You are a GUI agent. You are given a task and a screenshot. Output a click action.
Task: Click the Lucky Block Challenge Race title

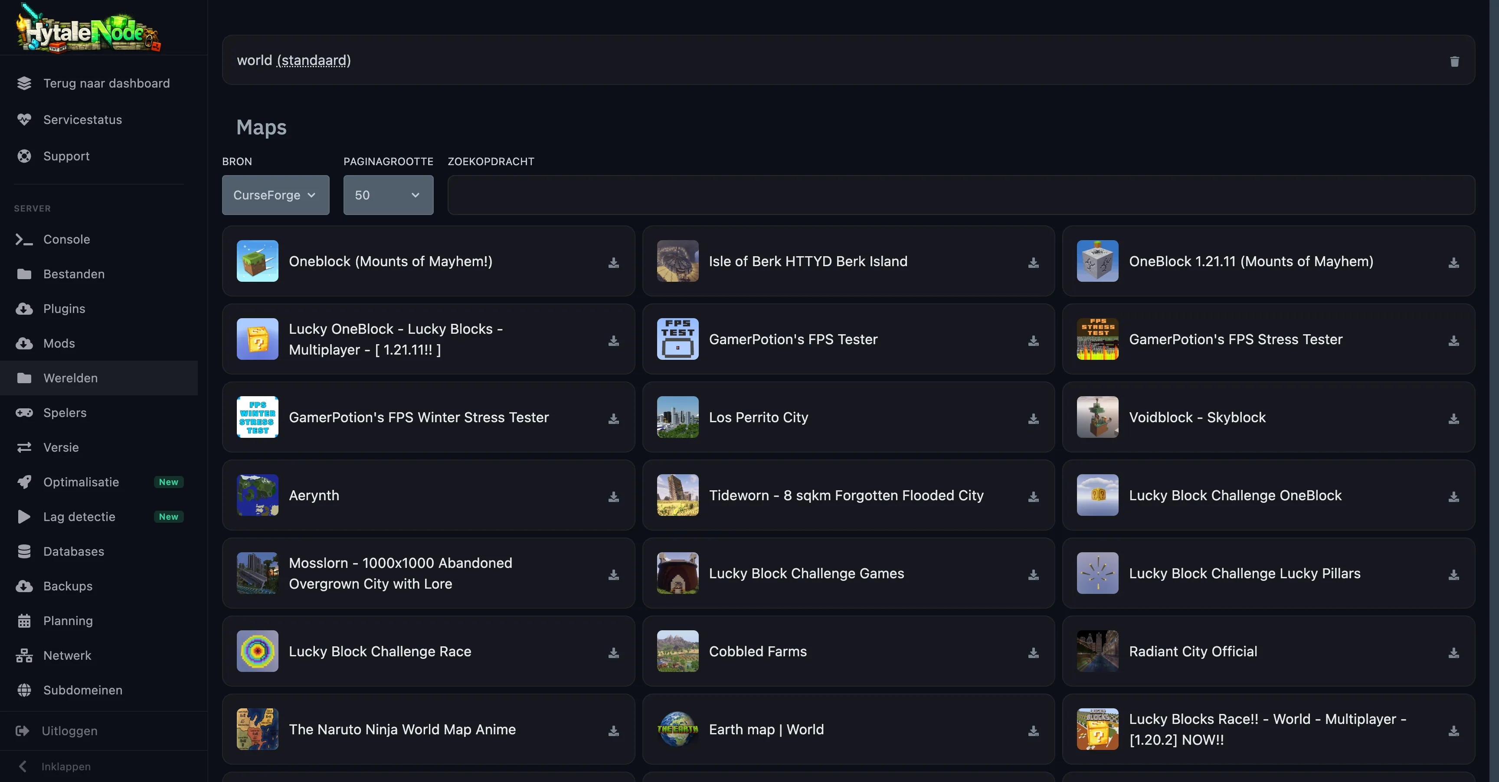coord(380,651)
